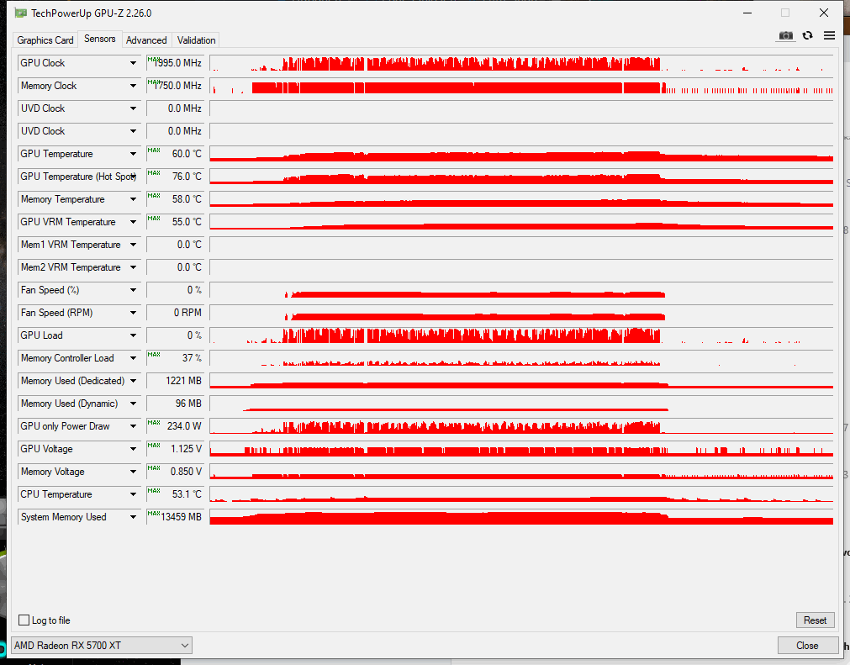Viewport: 850px width, 665px height.
Task: Expand the Memory Temperature dropdown
Action: point(133,199)
